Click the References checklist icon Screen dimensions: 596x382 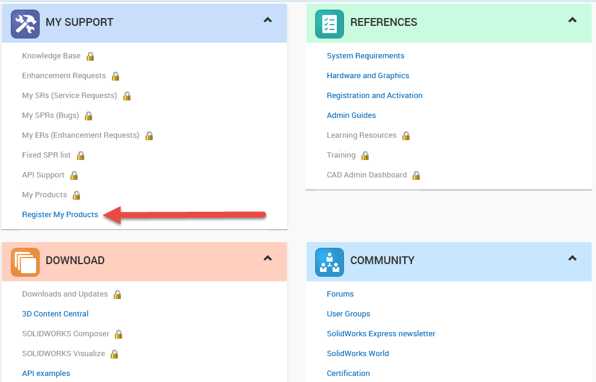coord(330,24)
